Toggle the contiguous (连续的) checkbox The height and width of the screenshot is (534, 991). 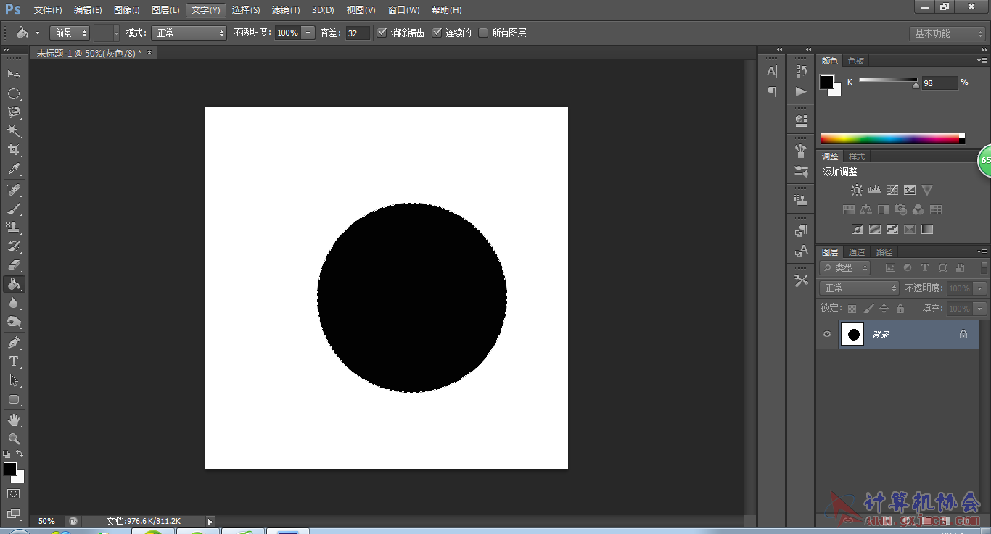(x=437, y=33)
